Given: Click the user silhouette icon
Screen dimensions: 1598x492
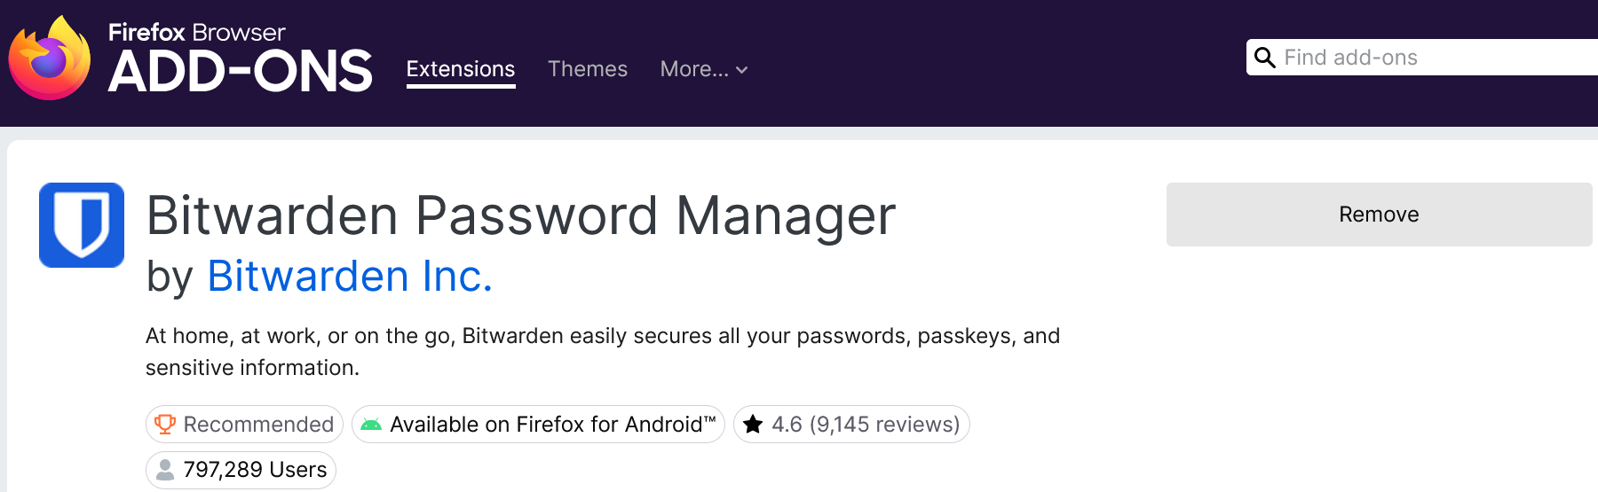Looking at the screenshot, I should point(165,470).
